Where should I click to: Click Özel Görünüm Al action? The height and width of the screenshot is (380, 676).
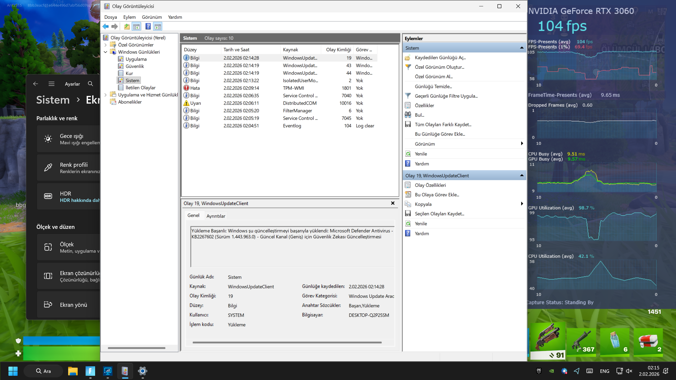pos(434,77)
